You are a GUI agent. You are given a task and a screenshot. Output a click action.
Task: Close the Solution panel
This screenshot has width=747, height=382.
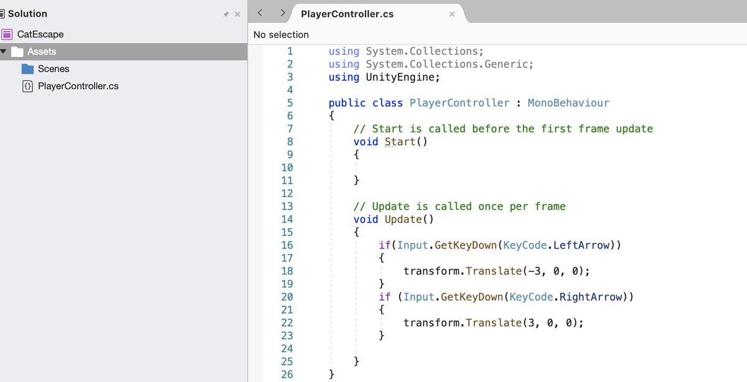[x=237, y=14]
